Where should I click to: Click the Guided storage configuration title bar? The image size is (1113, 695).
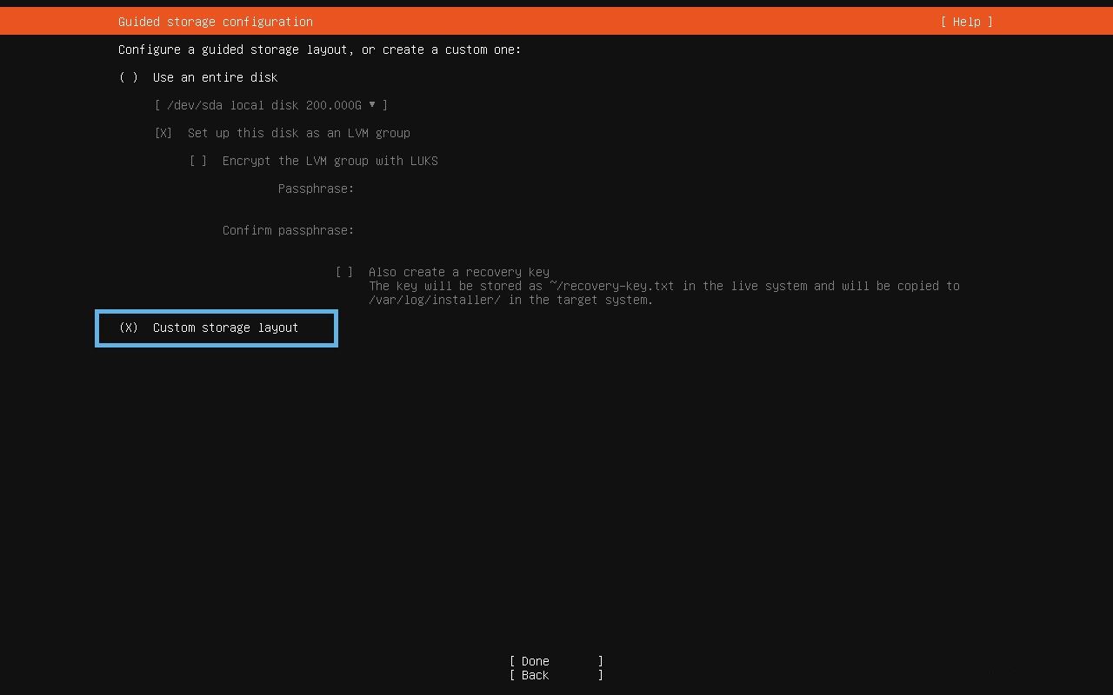[215, 22]
